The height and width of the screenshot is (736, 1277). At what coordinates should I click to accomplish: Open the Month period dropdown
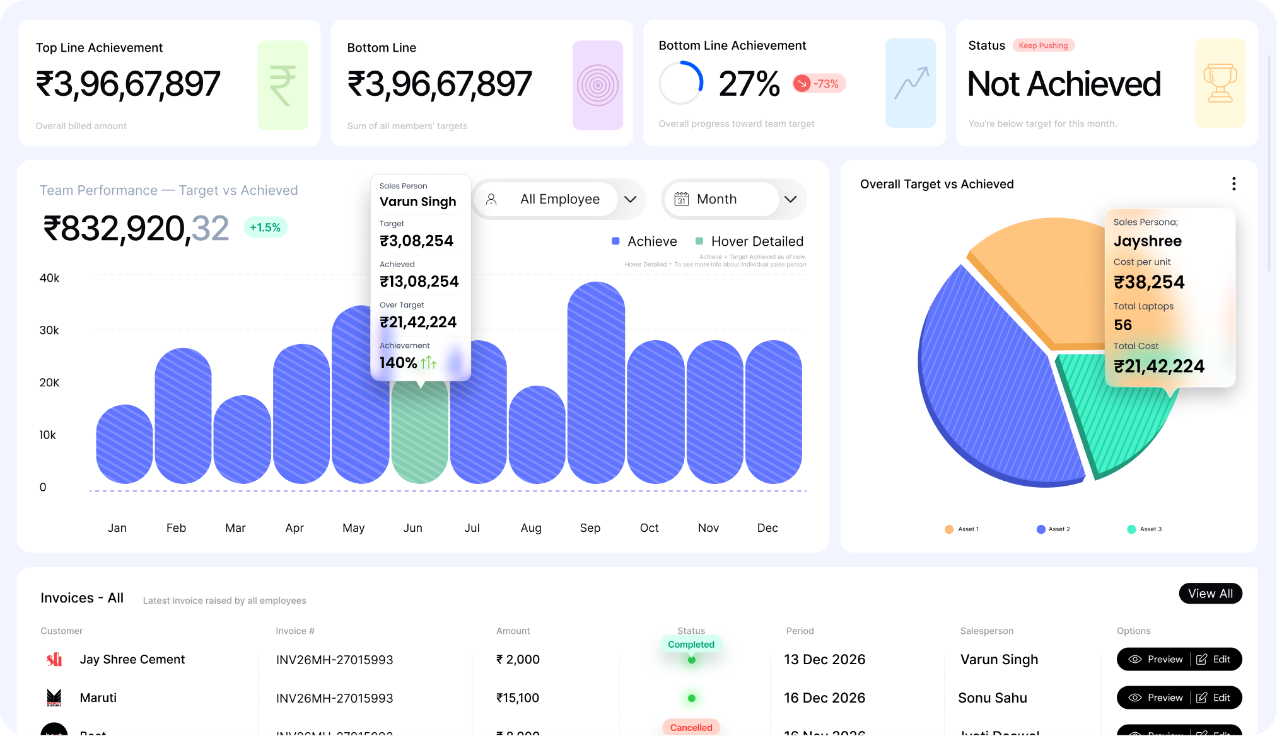[x=734, y=199]
